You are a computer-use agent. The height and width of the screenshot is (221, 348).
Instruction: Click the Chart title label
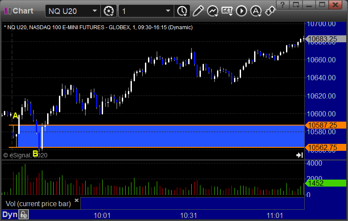coord(23,10)
